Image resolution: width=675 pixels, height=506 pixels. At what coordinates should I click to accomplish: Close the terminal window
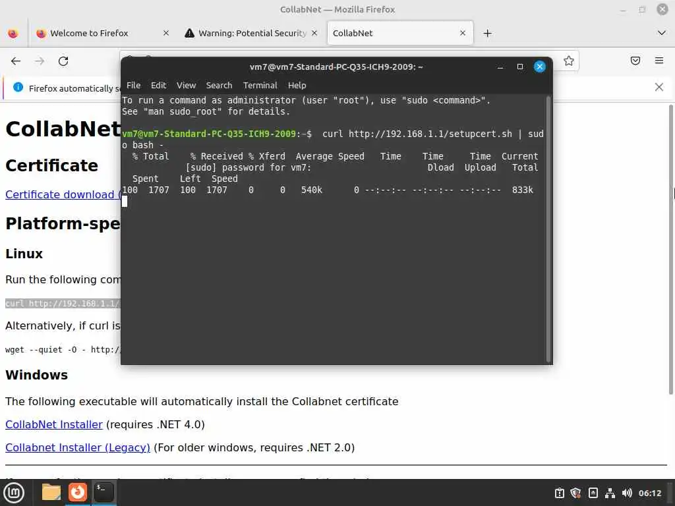pyautogui.click(x=539, y=67)
